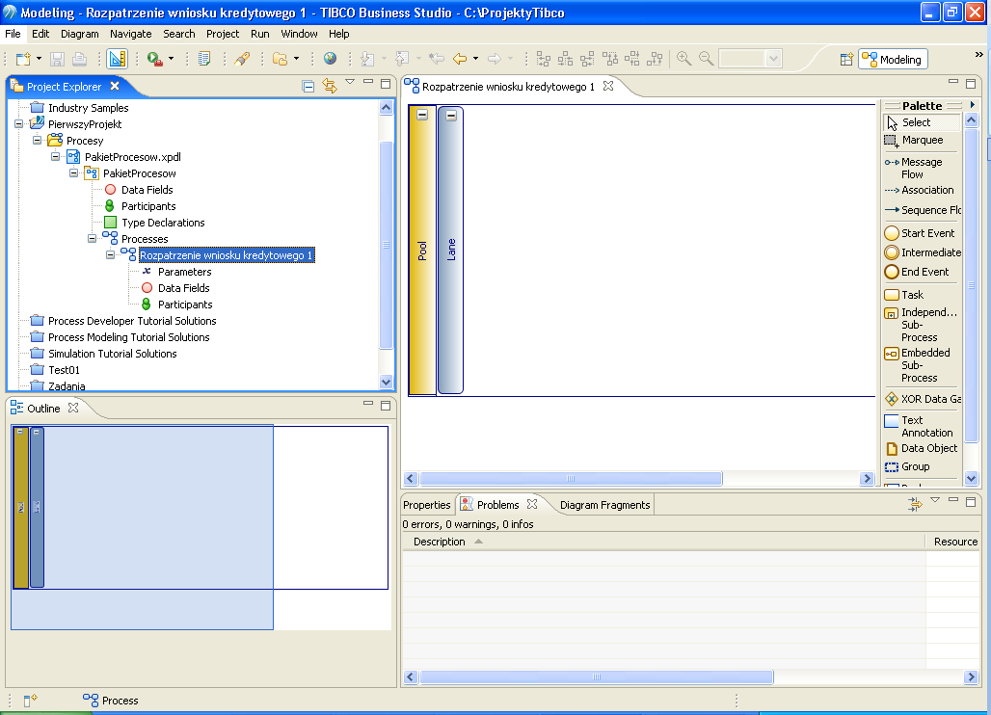The width and height of the screenshot is (991, 715).
Task: Select Simulation Tutorial Solutions folder
Action: [x=113, y=354]
